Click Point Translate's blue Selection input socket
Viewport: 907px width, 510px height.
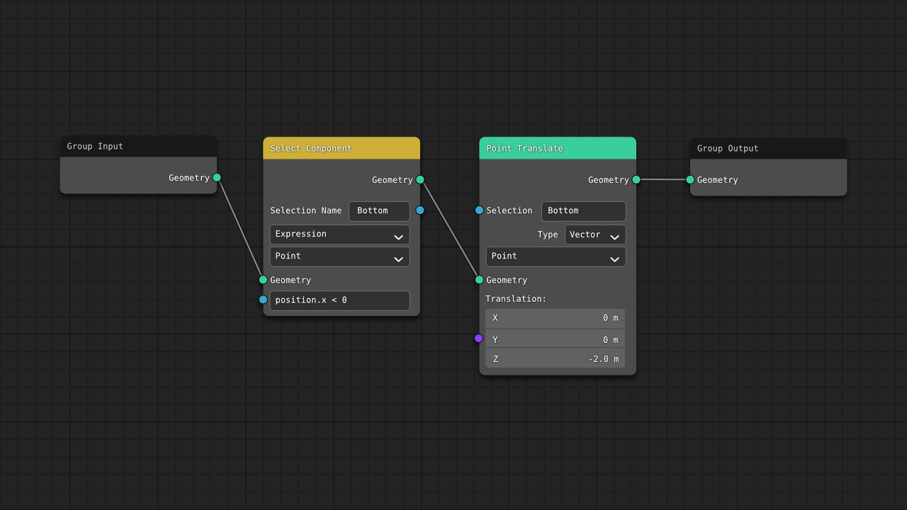[480, 210]
